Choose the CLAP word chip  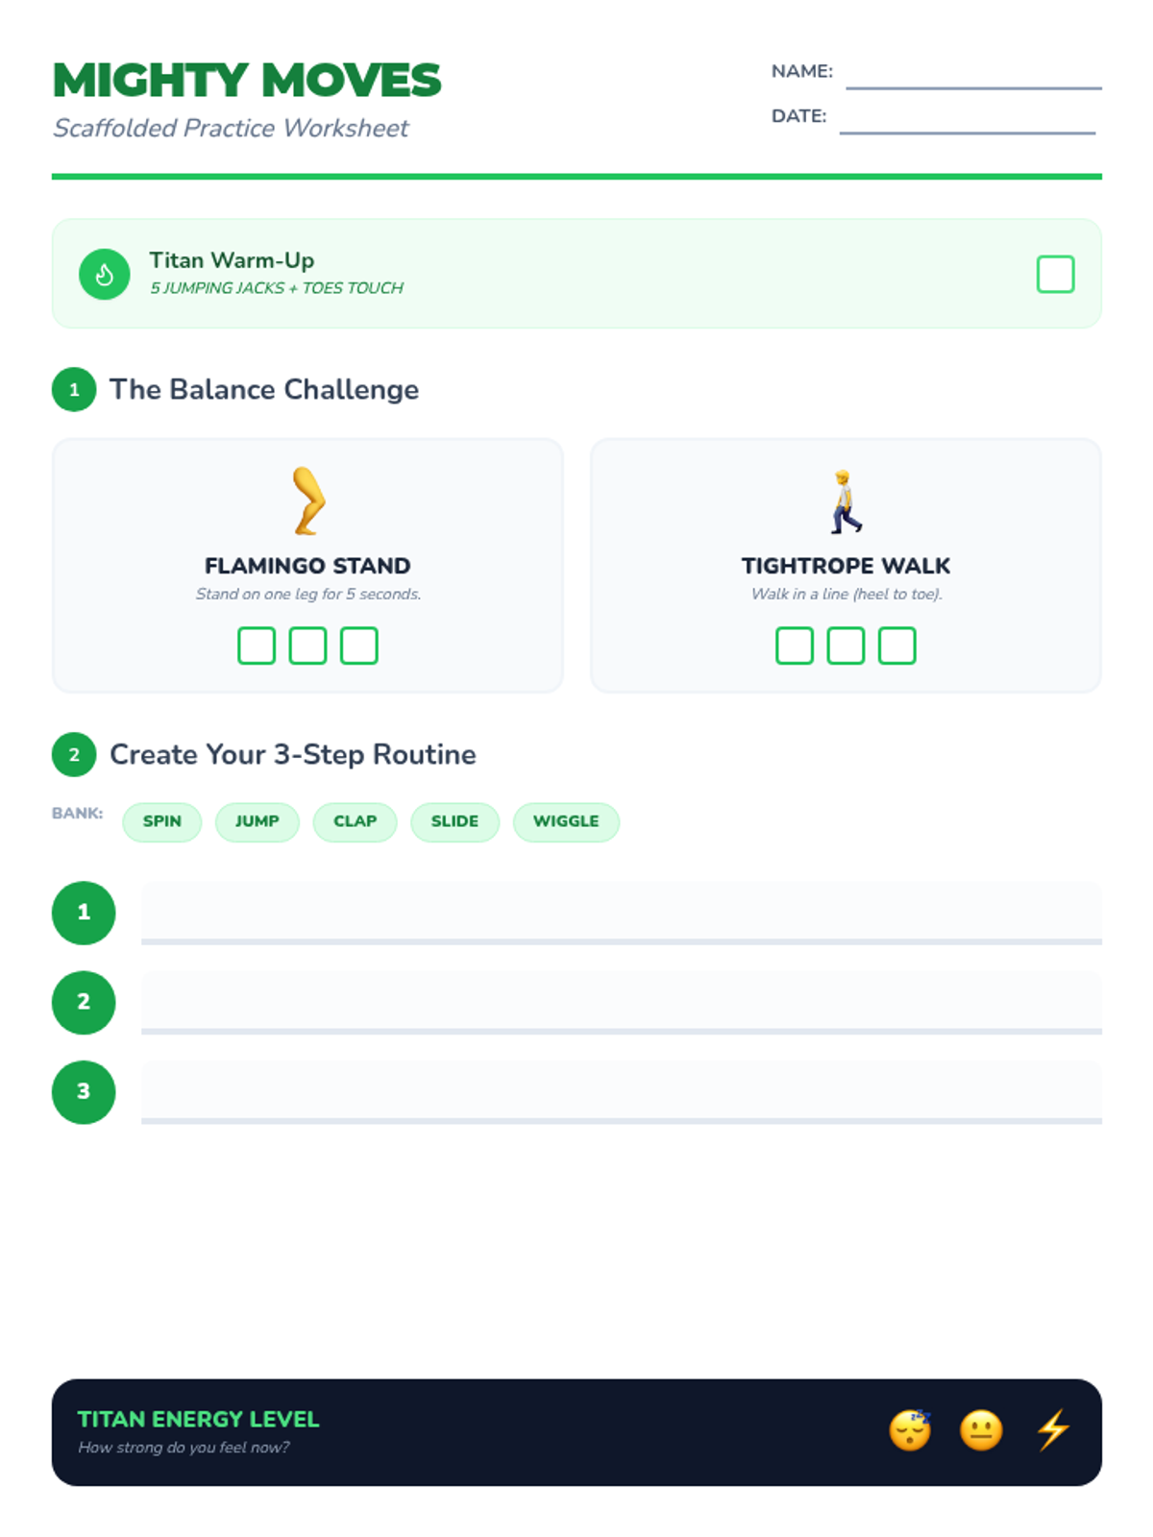pos(356,822)
